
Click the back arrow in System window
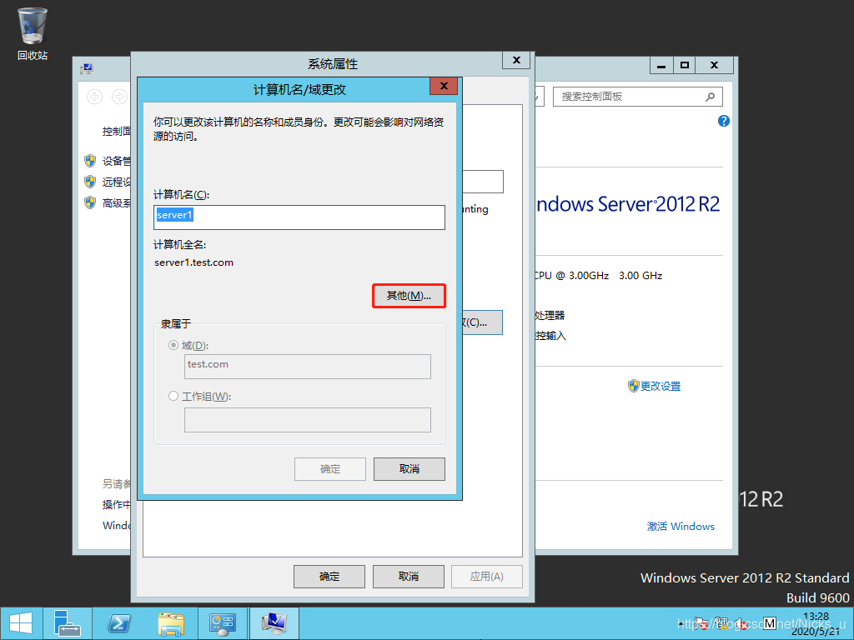pos(95,97)
